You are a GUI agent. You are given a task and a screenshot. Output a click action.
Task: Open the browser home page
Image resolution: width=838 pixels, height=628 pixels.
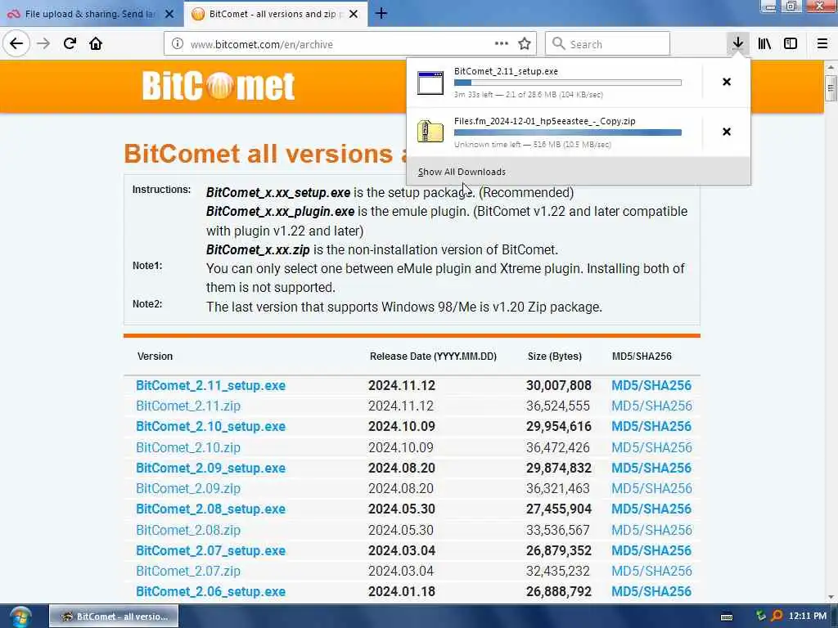point(96,44)
